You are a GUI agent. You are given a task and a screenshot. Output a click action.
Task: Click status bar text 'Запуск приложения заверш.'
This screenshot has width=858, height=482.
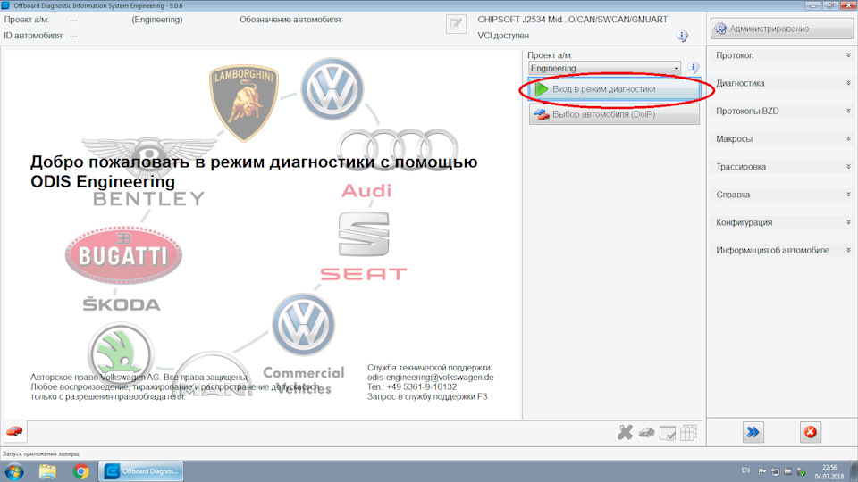click(41, 453)
